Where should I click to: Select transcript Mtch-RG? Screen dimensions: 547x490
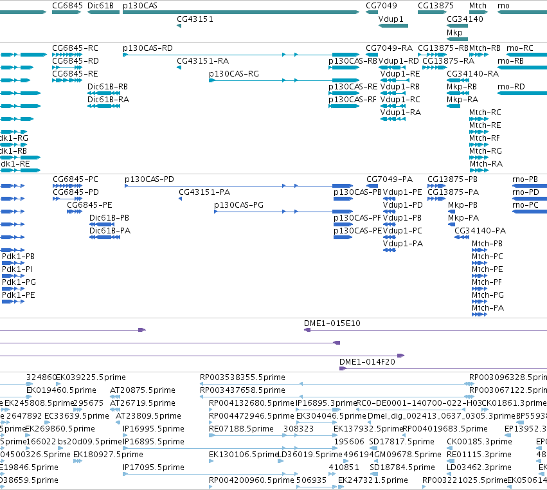click(485, 151)
